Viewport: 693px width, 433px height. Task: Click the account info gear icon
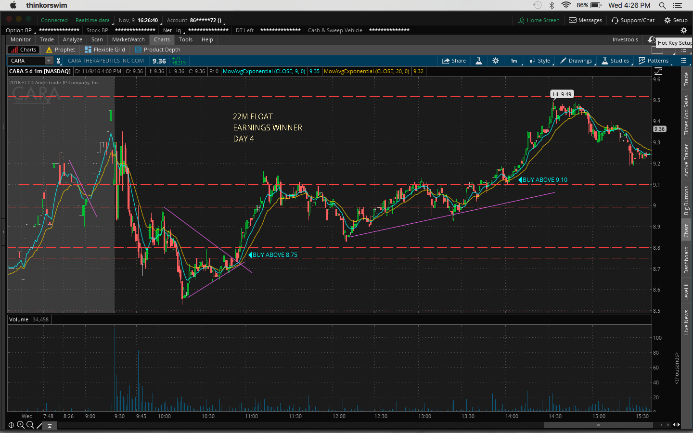[x=684, y=30]
